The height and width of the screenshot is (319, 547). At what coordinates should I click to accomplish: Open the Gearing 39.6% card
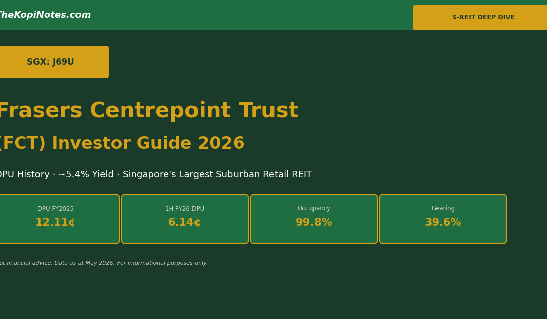(x=443, y=219)
